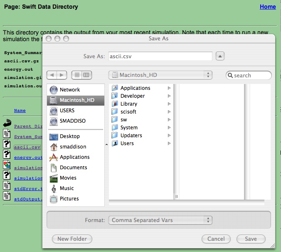Screen dimensions: 281x252
Task: Open the System folder
Action: [141, 127]
